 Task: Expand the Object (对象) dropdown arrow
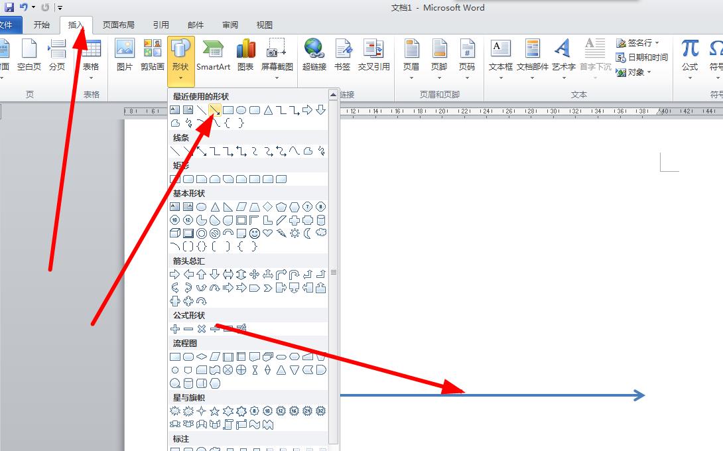649,72
